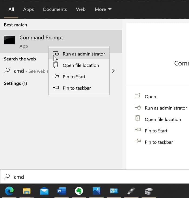Click the magnifier icon in the search box

pos(7,176)
